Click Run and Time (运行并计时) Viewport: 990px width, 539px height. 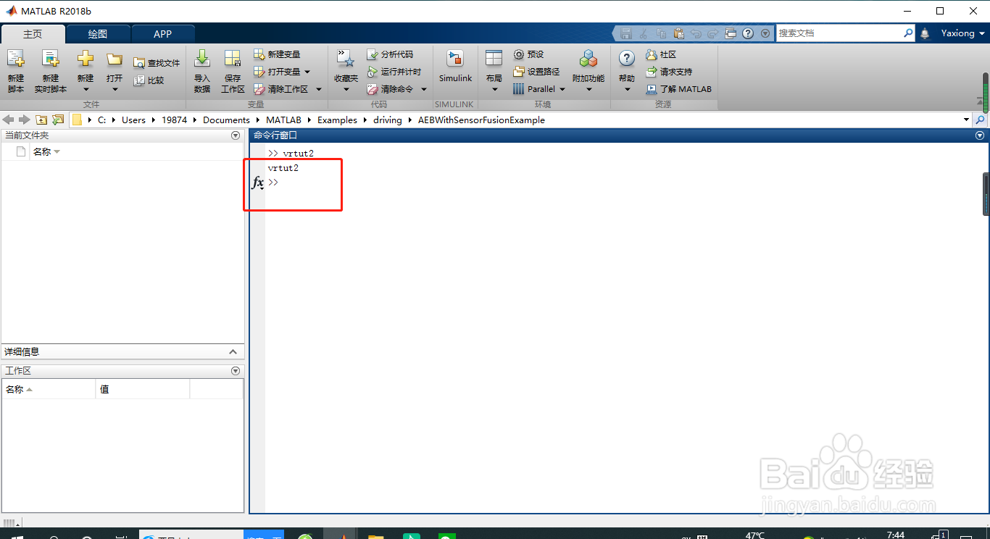(x=394, y=72)
